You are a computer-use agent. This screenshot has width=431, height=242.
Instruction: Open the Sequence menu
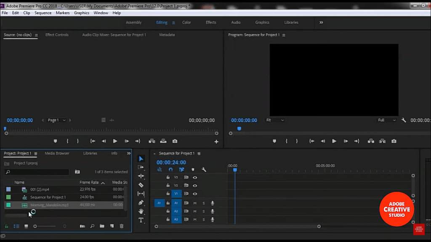point(43,13)
